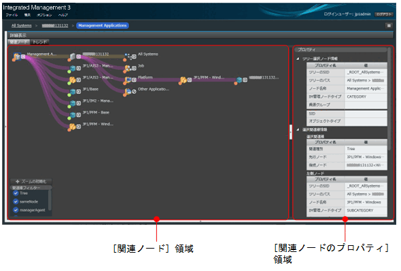Expand the JP1/Base node

[x=79, y=92]
